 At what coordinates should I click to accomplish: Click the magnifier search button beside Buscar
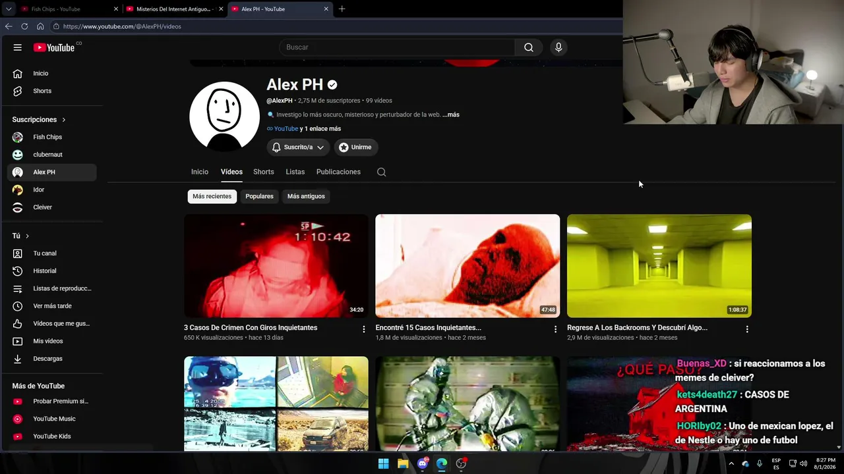(529, 47)
